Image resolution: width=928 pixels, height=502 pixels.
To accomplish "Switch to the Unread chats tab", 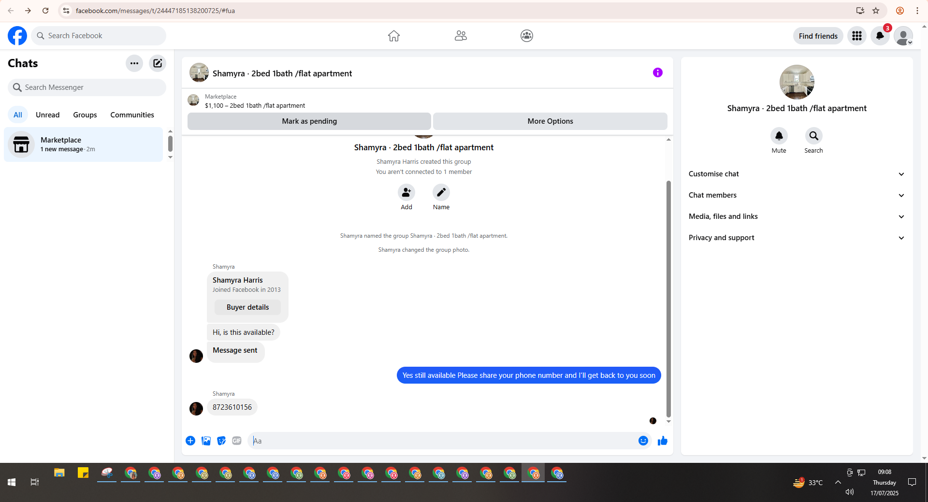I will 48,115.
